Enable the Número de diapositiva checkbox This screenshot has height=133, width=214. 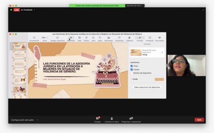coord(132,73)
